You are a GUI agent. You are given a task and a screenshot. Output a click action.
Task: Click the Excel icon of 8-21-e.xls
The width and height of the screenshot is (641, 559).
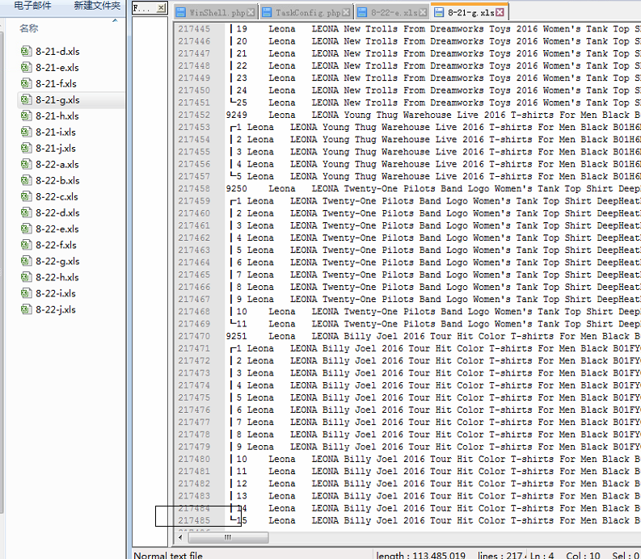(26, 67)
